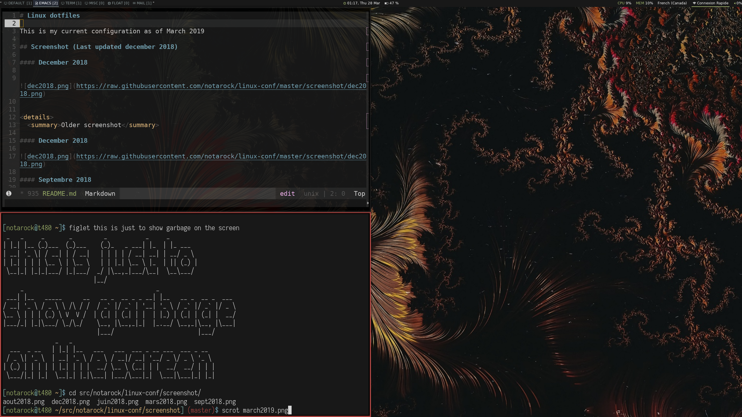The image size is (742, 417).
Task: Click README.md buffer name in modeline
Action: (59, 193)
